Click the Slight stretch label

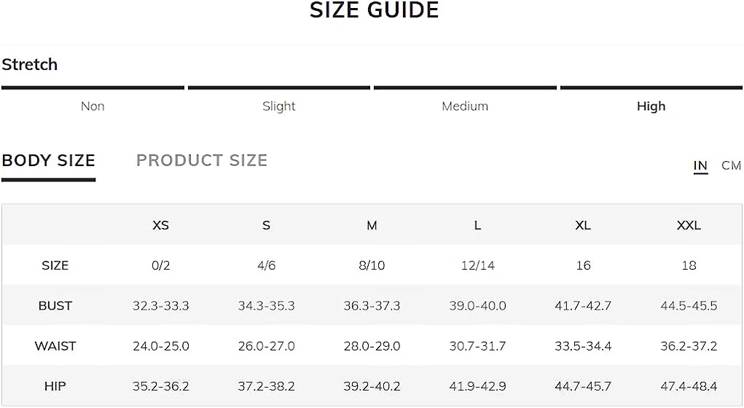279,106
